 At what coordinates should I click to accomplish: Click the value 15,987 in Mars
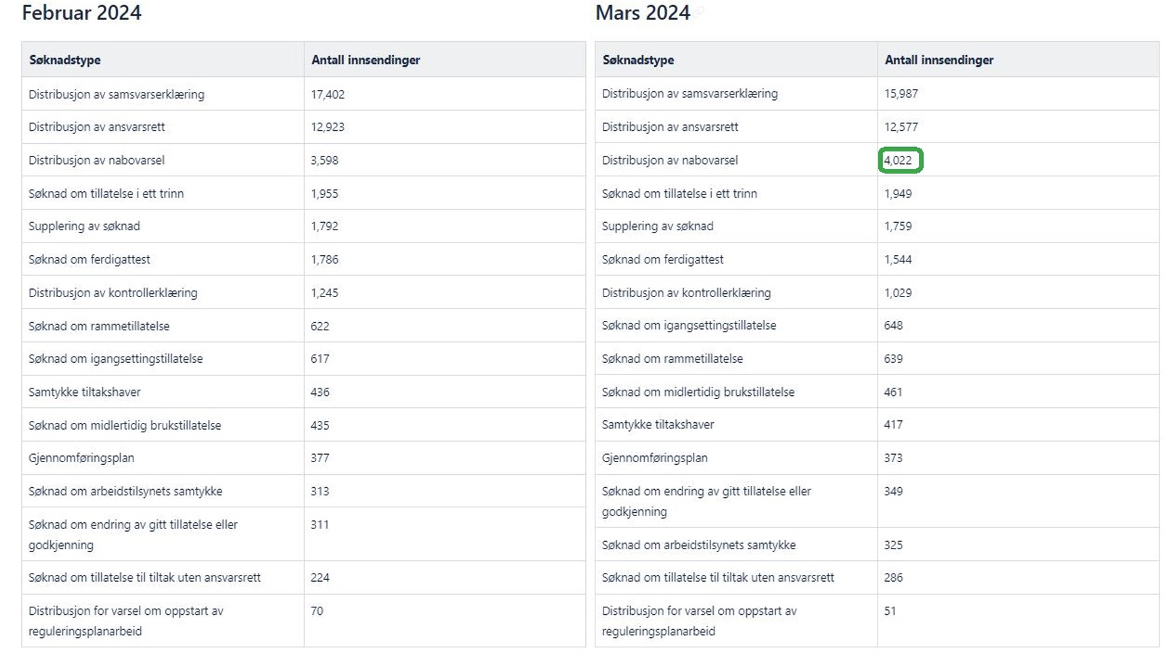click(x=901, y=94)
